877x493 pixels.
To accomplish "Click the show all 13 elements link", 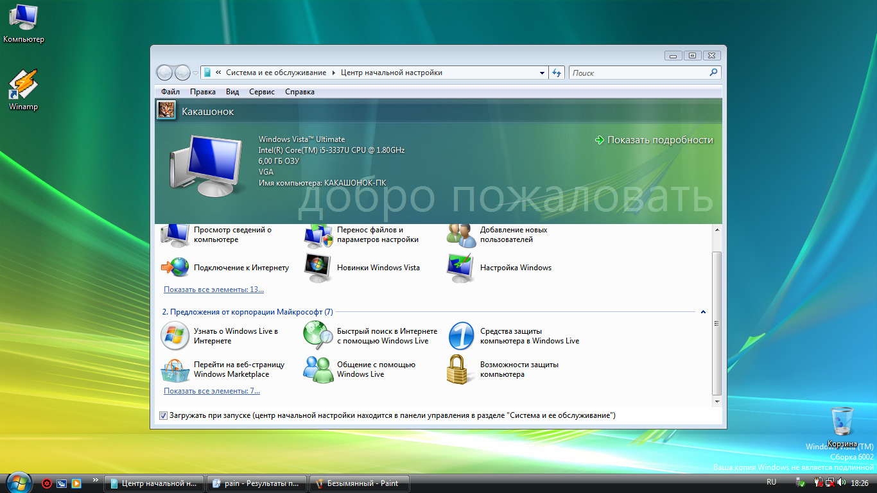I will (214, 290).
